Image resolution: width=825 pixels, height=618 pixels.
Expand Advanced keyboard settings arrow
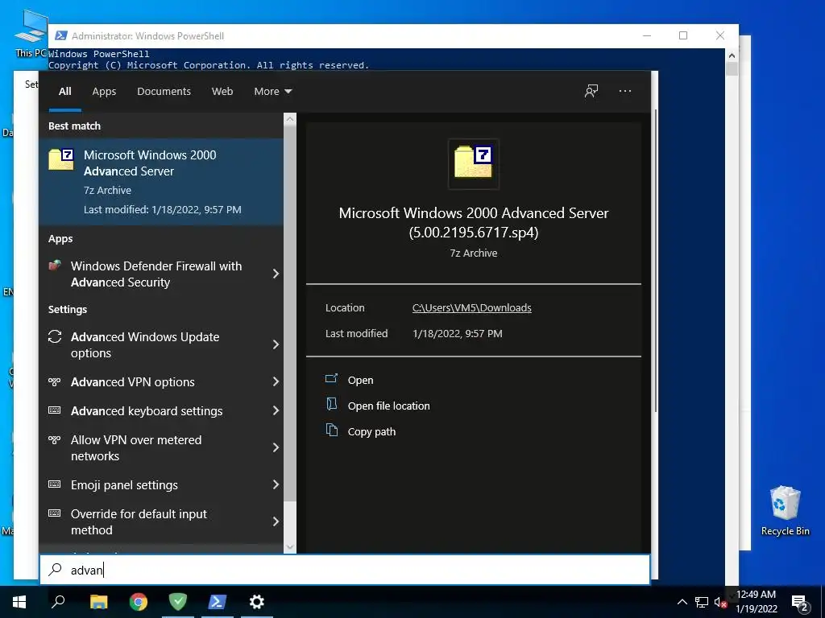click(276, 410)
